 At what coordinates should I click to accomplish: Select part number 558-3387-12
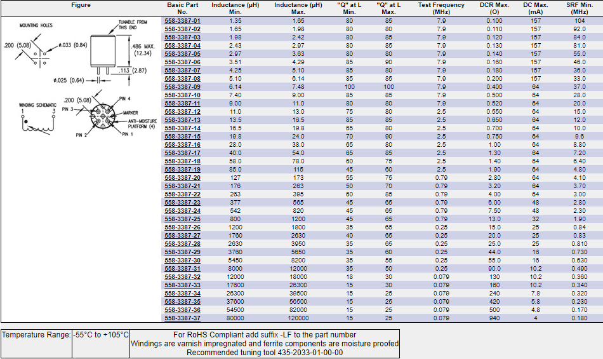click(182, 112)
